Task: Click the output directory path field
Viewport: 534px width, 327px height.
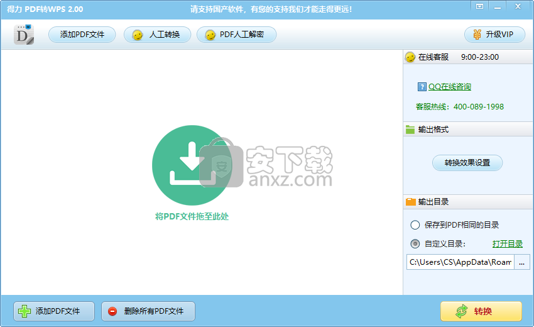Action: click(x=460, y=262)
